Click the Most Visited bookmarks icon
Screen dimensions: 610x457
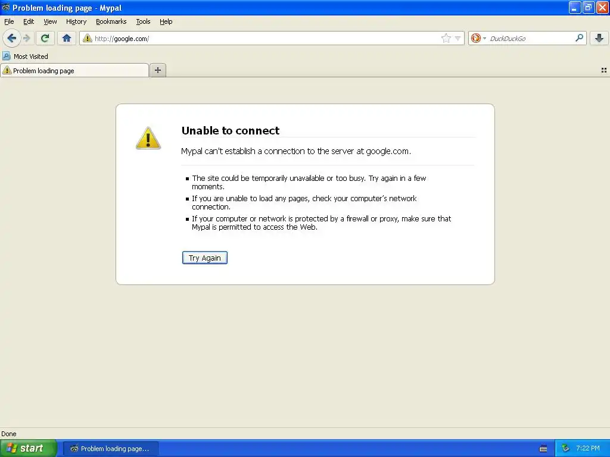6,56
